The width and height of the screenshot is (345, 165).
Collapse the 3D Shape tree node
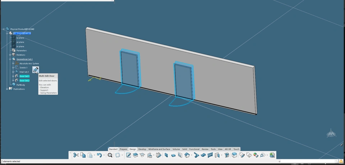click(7, 33)
